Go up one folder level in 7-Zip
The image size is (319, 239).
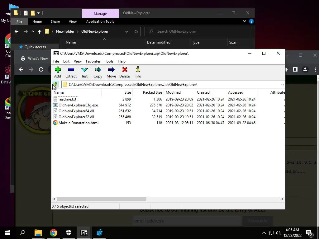coord(55,84)
